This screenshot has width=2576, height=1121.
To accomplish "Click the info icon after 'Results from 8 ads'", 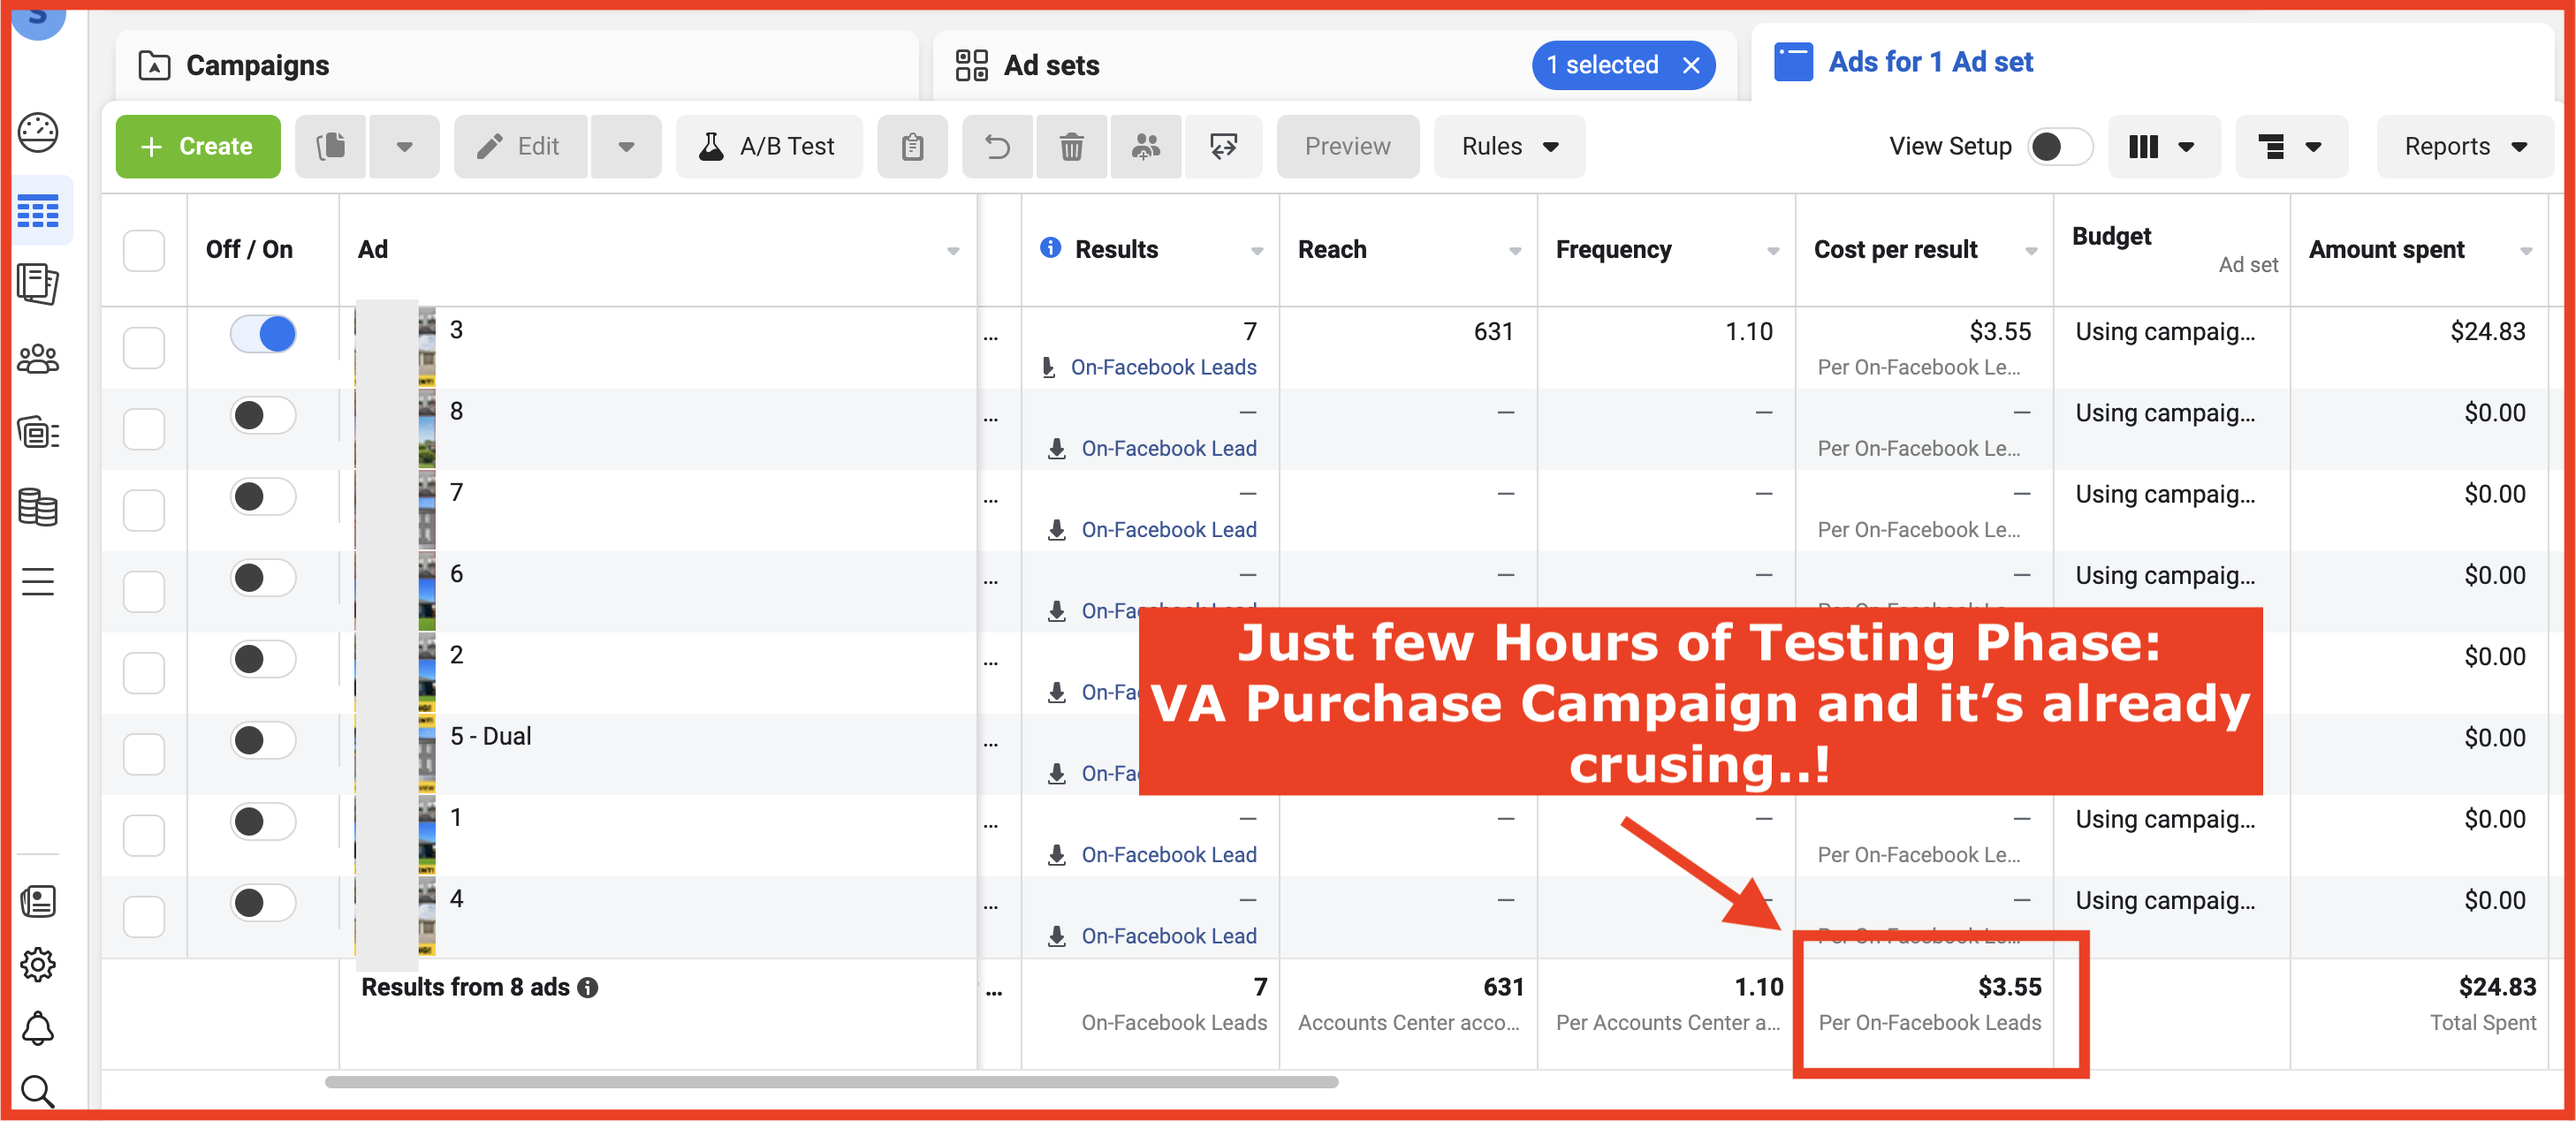I will [588, 988].
